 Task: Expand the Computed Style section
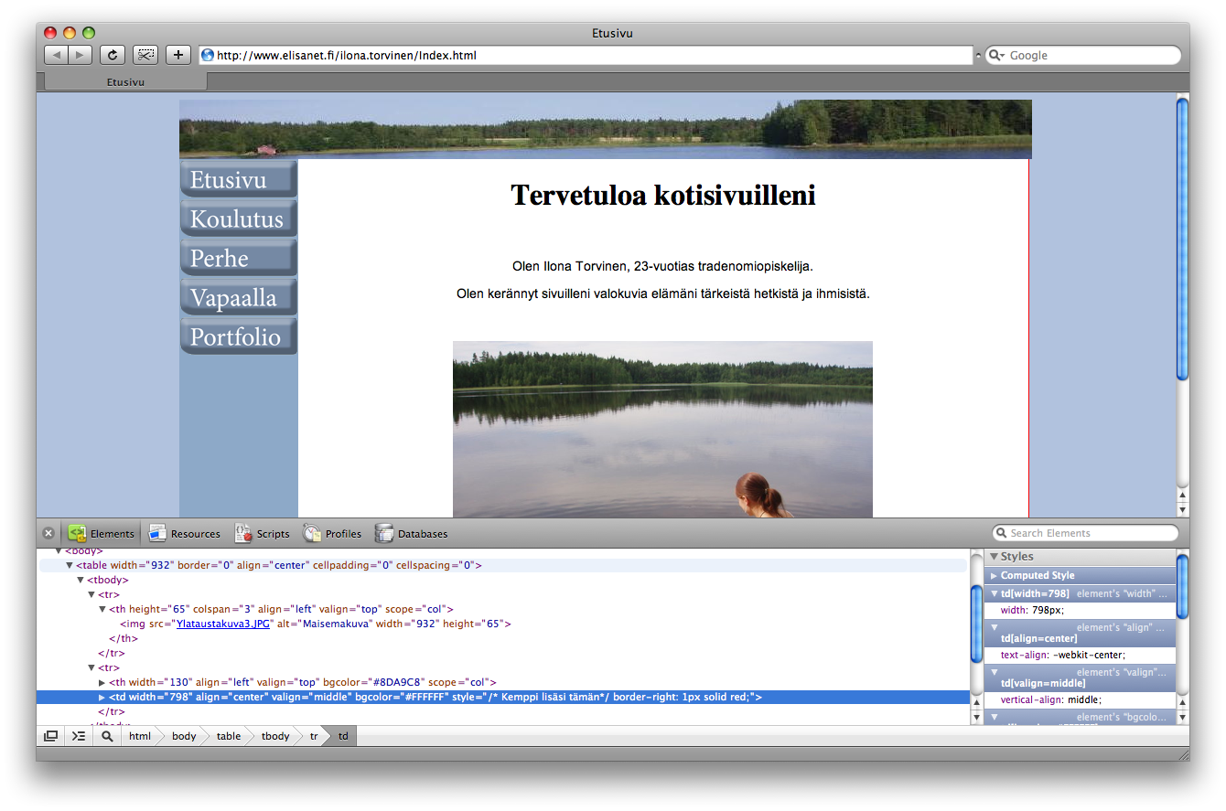pyautogui.click(x=995, y=576)
